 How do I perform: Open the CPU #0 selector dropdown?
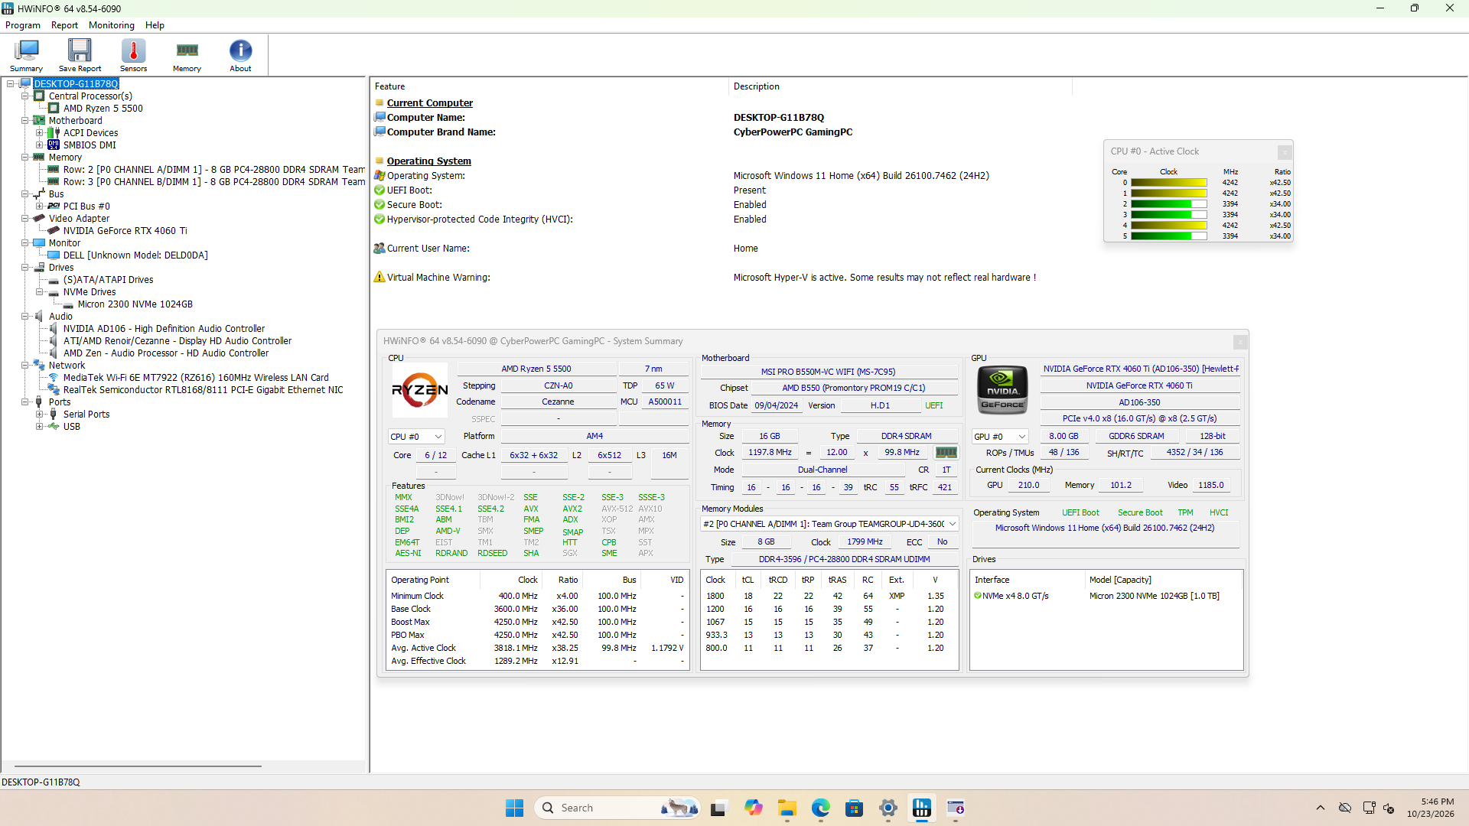point(416,437)
